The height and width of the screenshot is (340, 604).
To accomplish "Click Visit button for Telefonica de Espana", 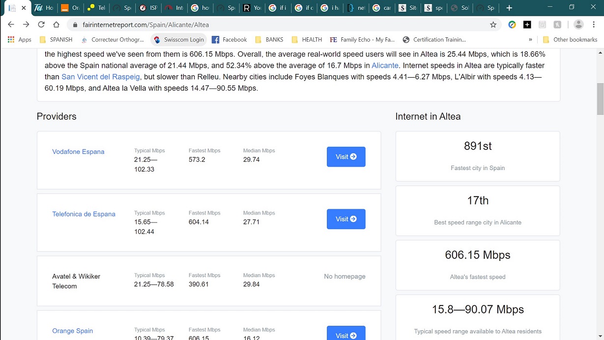I will 346,219.
